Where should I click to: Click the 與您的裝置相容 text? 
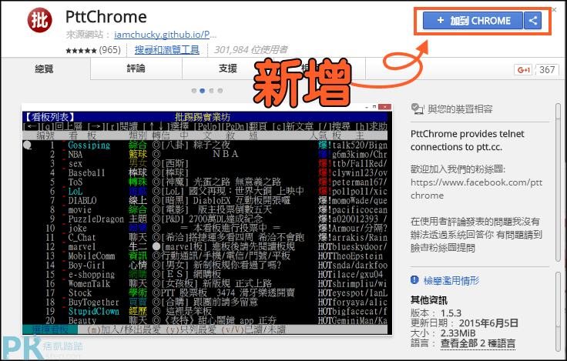(x=461, y=109)
